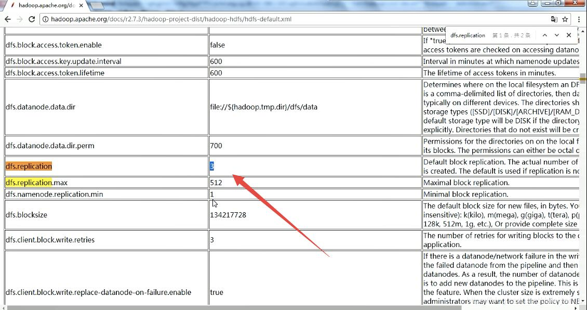Click dfs.datanode.data.dir property name
The width and height of the screenshot is (587, 310).
(x=41, y=107)
